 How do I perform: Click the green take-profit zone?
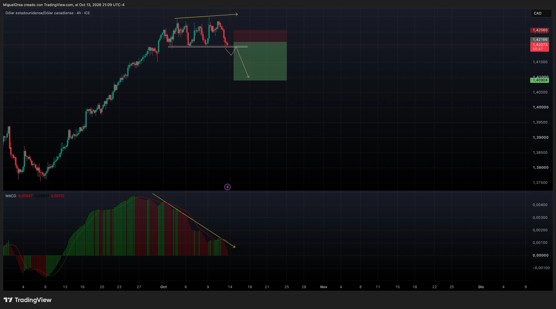click(x=260, y=61)
